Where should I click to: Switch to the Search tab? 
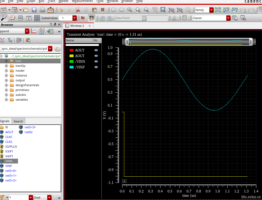coord(18,121)
